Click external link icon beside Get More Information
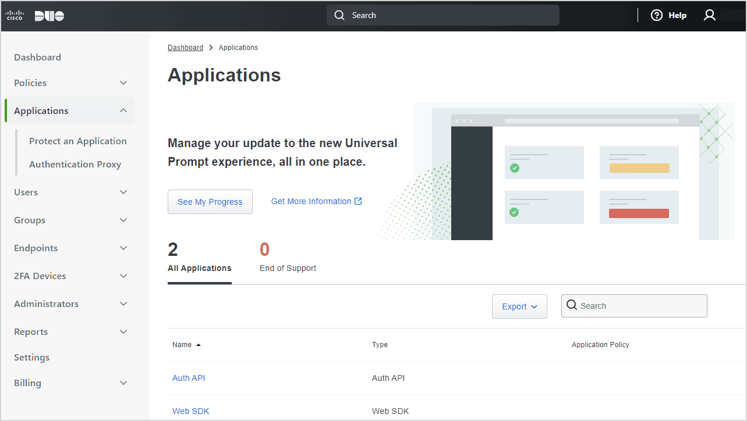Viewport: 747px width, 421px height. 359,201
